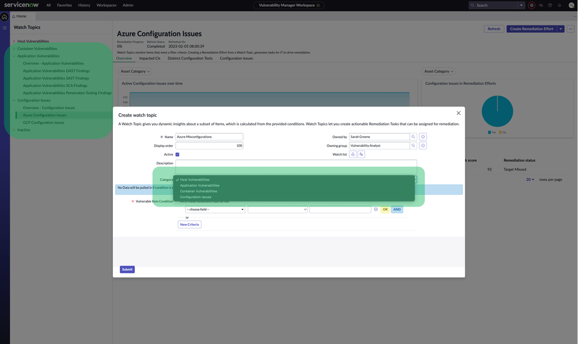Open the help question-mark icon
Image resolution: width=578 pixels, height=344 pixels.
[x=550, y=5]
